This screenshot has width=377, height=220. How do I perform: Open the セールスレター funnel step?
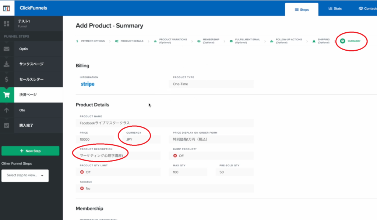pyautogui.click(x=32, y=79)
